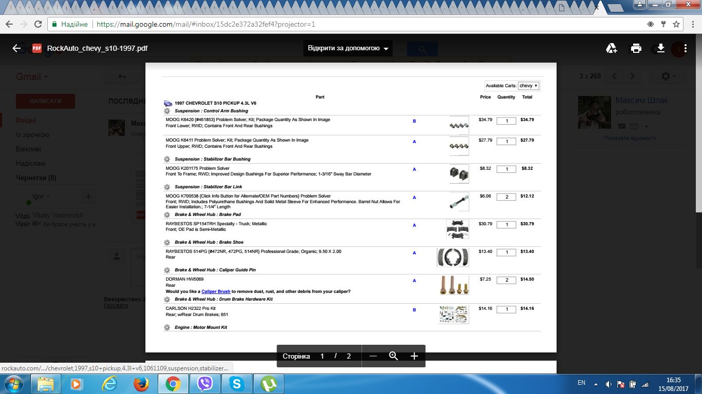
Task: Click MOOG K201175 stabilizer bushing thumbnail
Action: click(459, 174)
